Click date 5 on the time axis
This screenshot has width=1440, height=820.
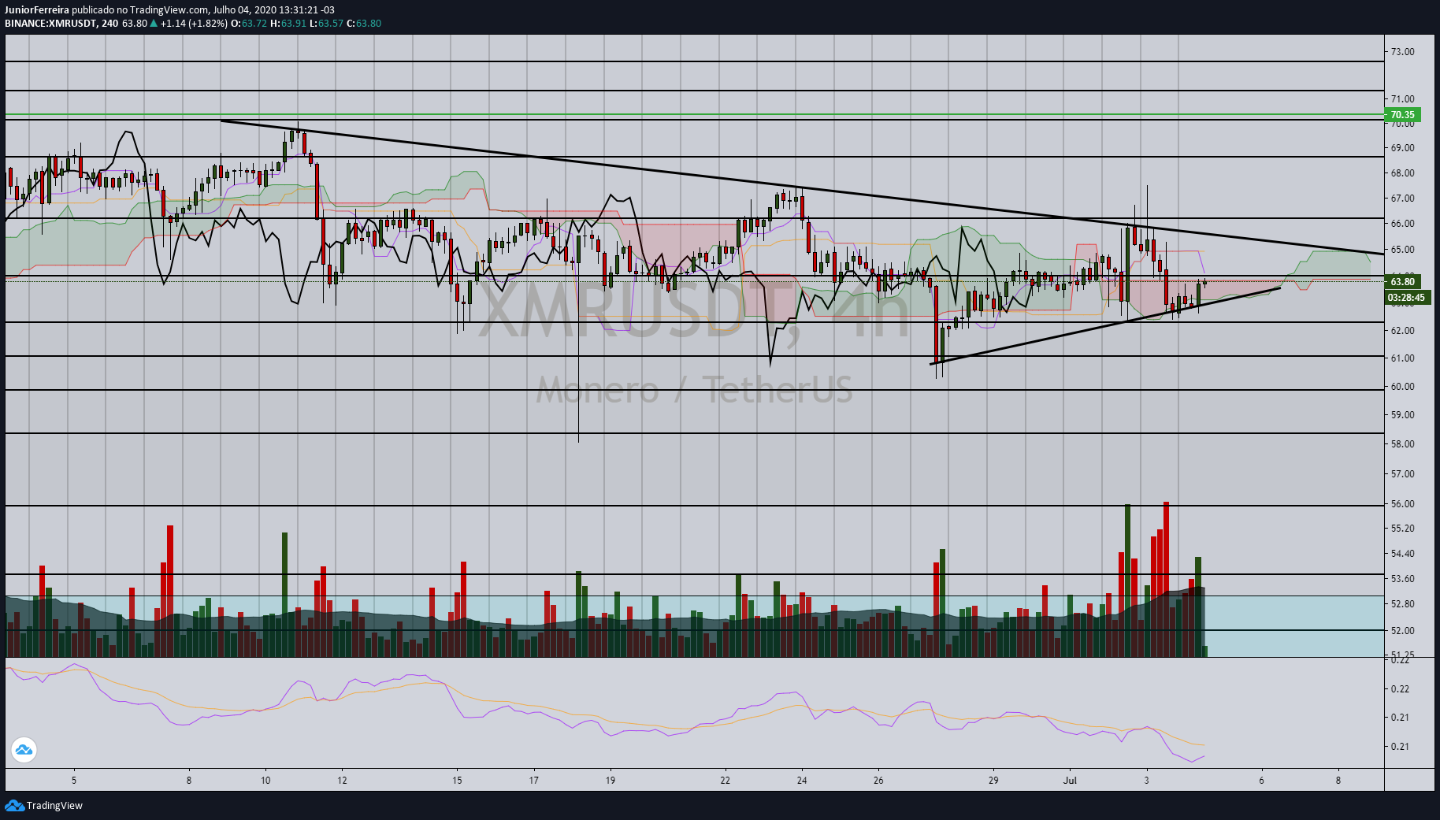[x=74, y=781]
